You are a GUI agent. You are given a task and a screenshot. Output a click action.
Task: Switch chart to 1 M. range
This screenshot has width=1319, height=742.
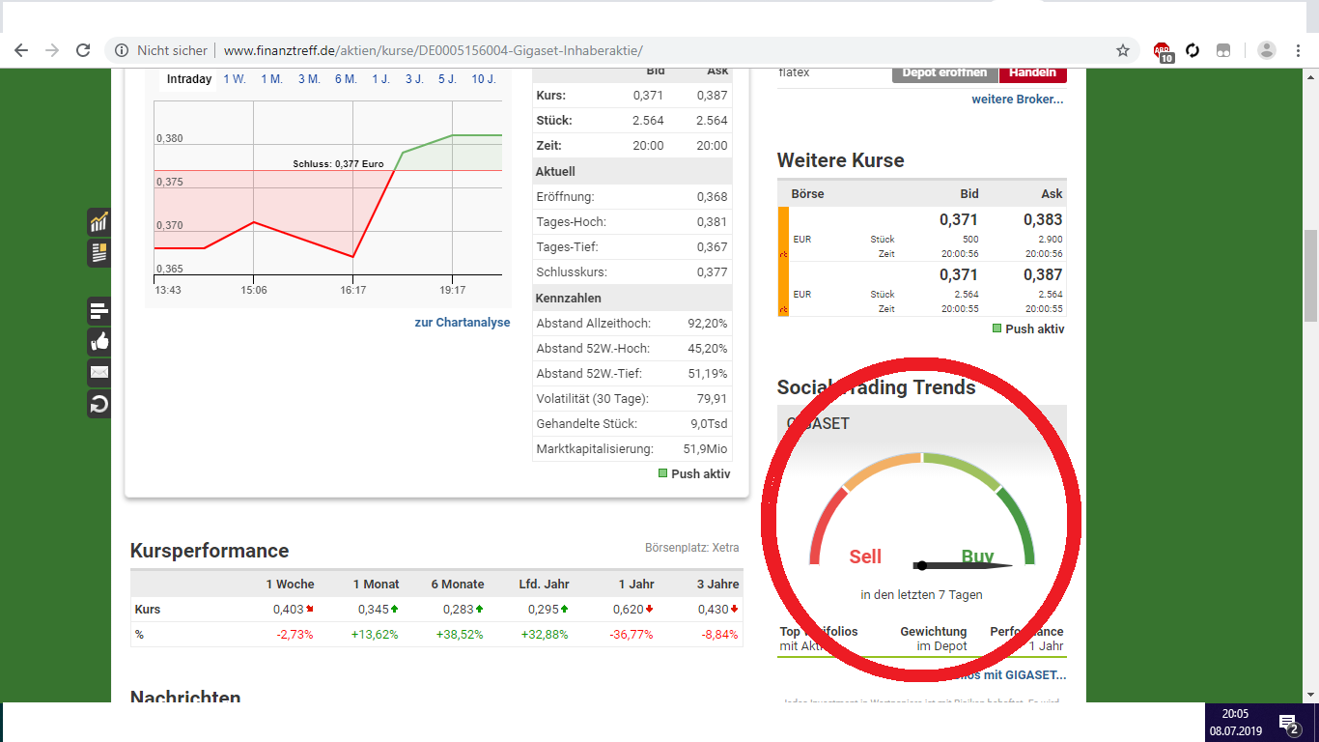point(271,79)
